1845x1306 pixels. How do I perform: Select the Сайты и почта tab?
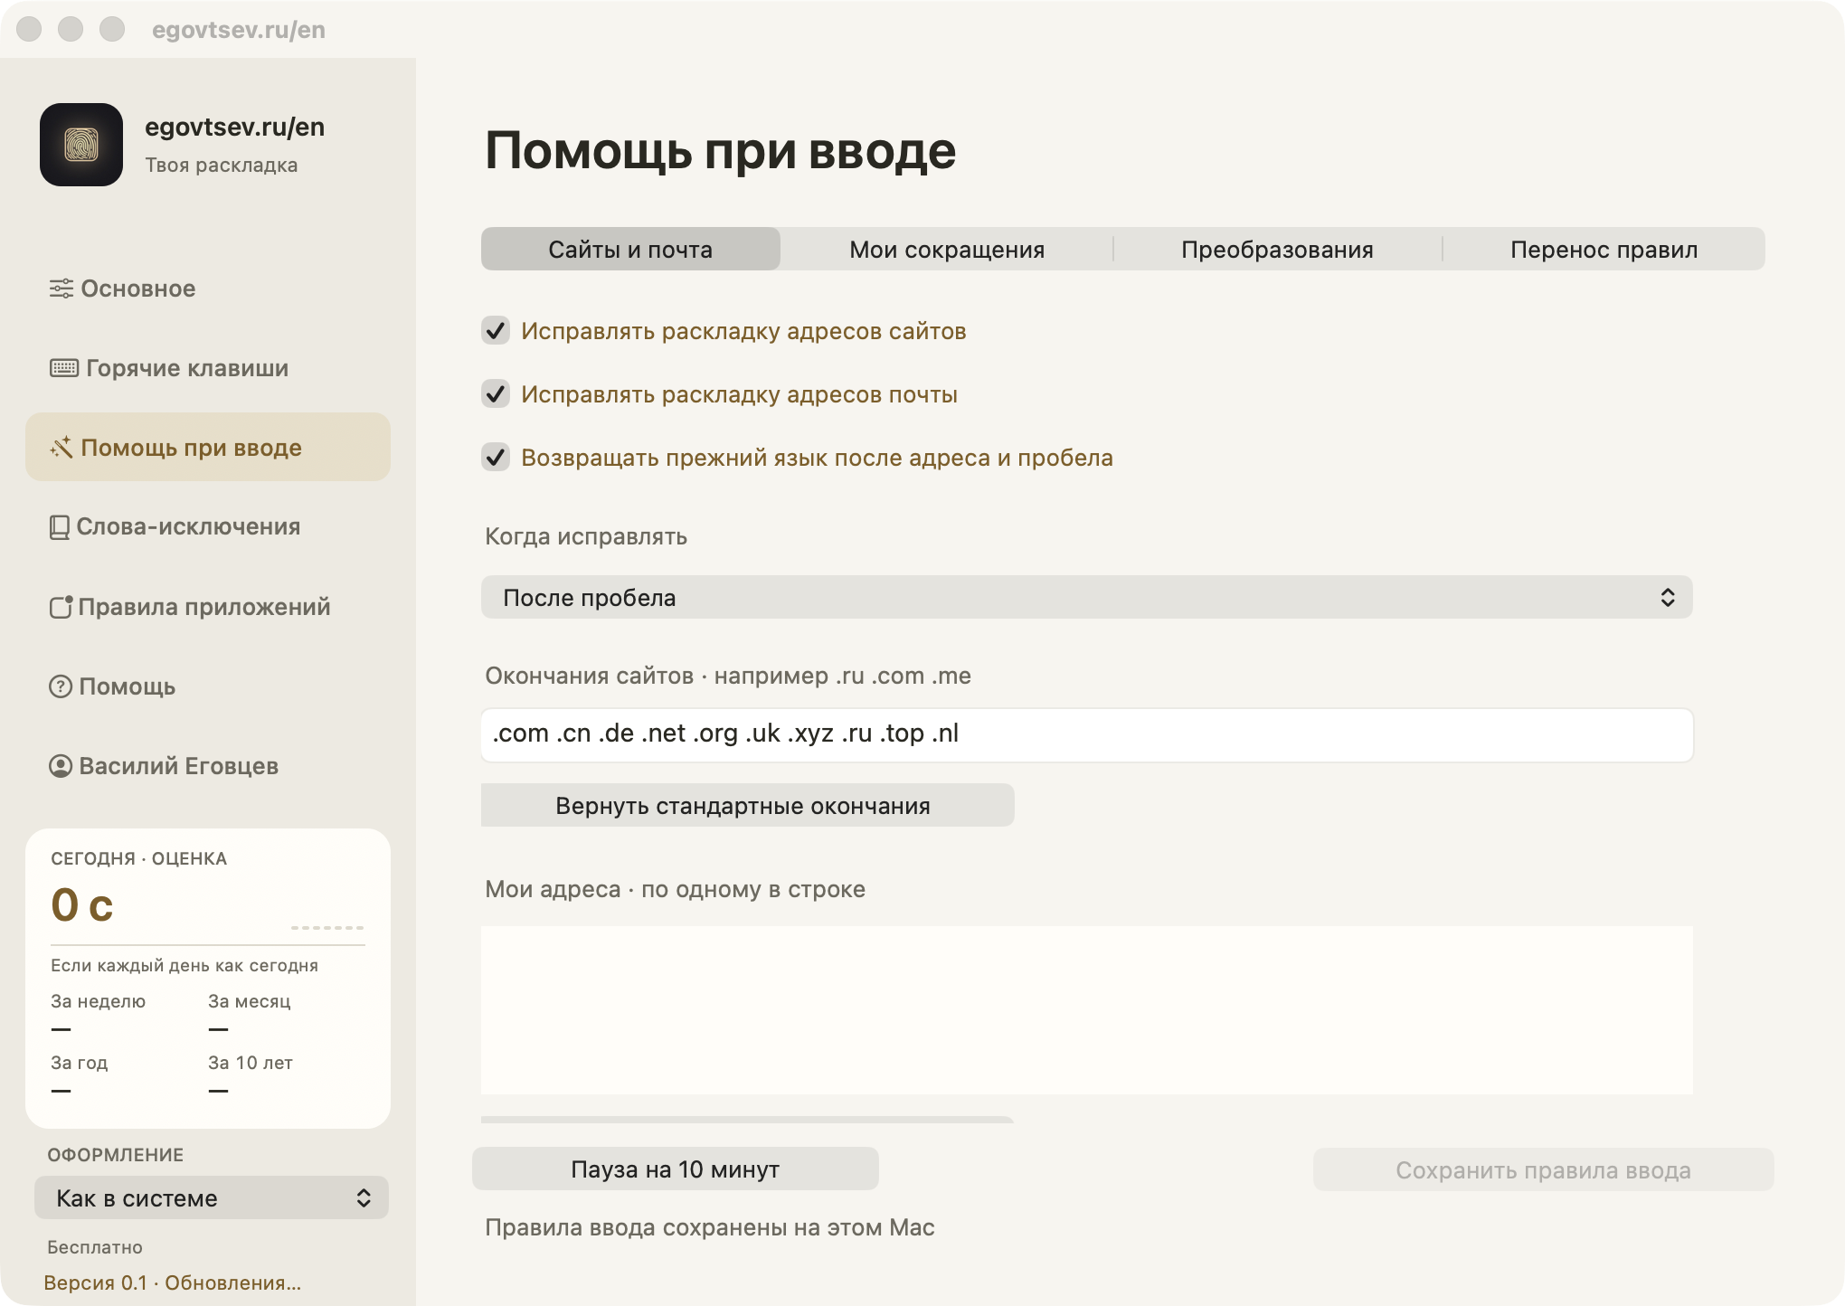630,249
